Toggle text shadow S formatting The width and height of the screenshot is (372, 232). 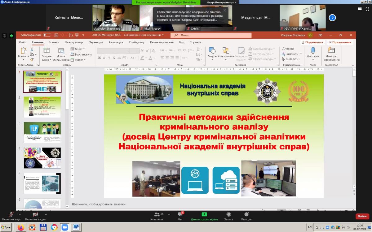tap(114, 58)
